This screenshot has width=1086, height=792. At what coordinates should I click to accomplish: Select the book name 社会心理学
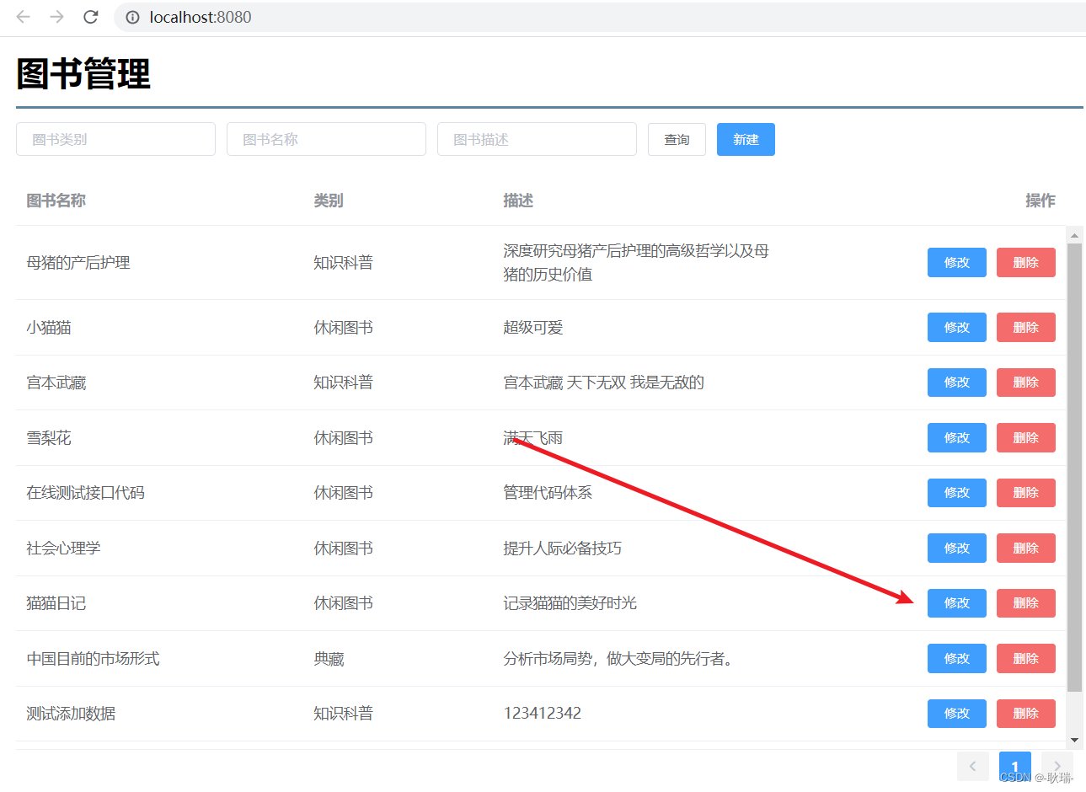coord(63,548)
